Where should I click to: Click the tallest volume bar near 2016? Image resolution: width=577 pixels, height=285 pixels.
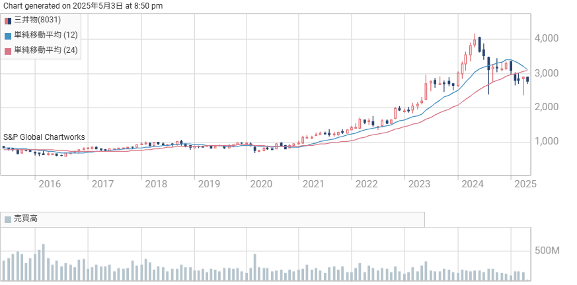(x=43, y=263)
